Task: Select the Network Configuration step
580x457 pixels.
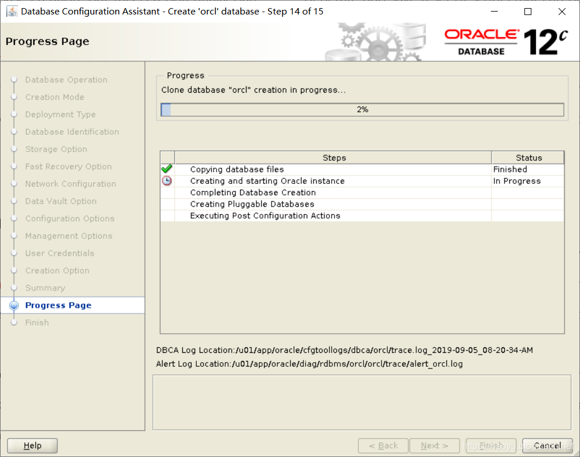Action: click(x=71, y=184)
